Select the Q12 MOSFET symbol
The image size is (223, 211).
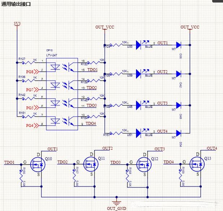click(144, 164)
